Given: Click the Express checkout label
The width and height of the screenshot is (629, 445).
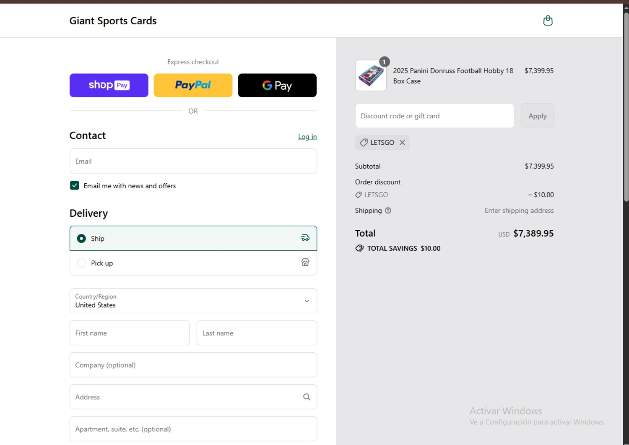Looking at the screenshot, I should pos(193,62).
